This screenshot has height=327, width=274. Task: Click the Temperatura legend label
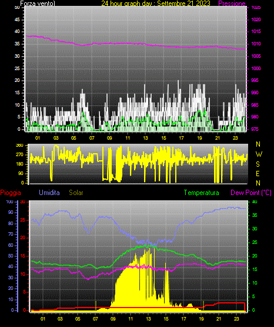pos(201,193)
